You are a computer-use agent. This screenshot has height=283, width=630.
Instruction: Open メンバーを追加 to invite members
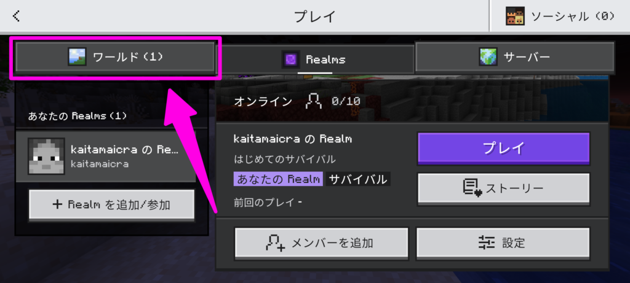(321, 243)
